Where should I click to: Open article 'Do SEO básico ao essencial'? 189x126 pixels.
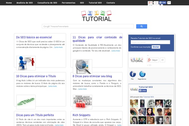(x=34, y=37)
